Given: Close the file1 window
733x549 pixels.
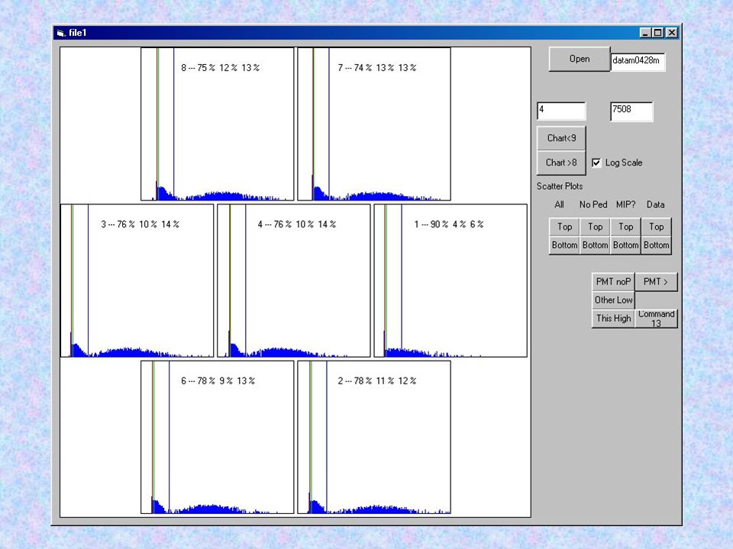Looking at the screenshot, I should (672, 33).
